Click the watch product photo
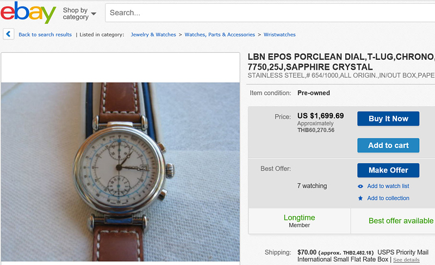Image resolution: width=435 pixels, height=265 pixels. point(120,171)
